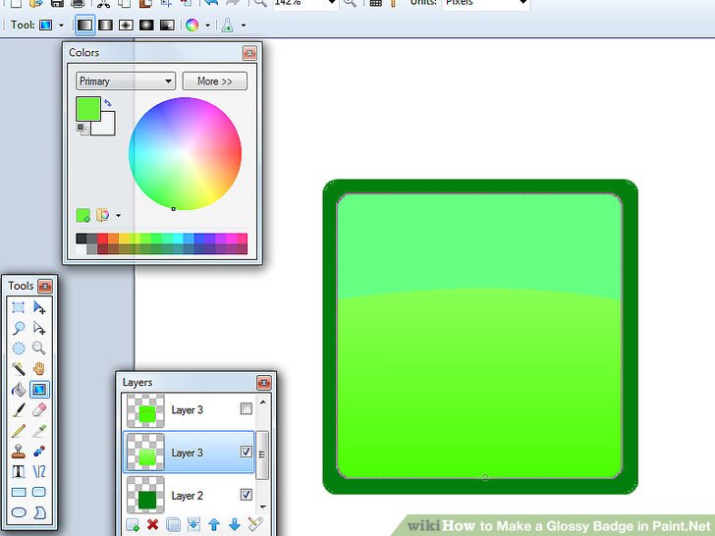
Task: Close the Colors panel
Action: pyautogui.click(x=249, y=53)
